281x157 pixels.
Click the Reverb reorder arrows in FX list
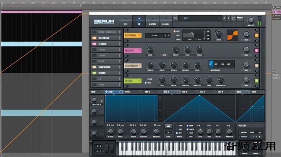119,73
